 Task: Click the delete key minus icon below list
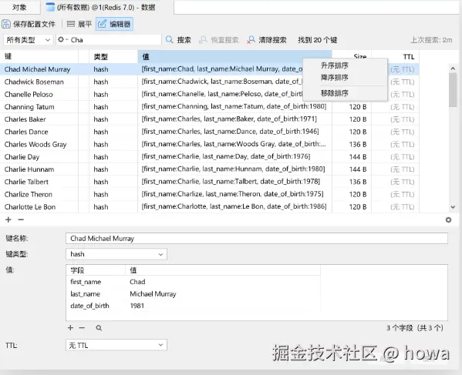[21, 219]
